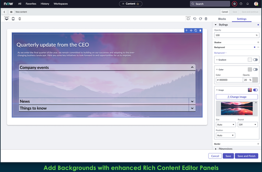
Task: Expand the Things to know accordion
Action: point(192,108)
